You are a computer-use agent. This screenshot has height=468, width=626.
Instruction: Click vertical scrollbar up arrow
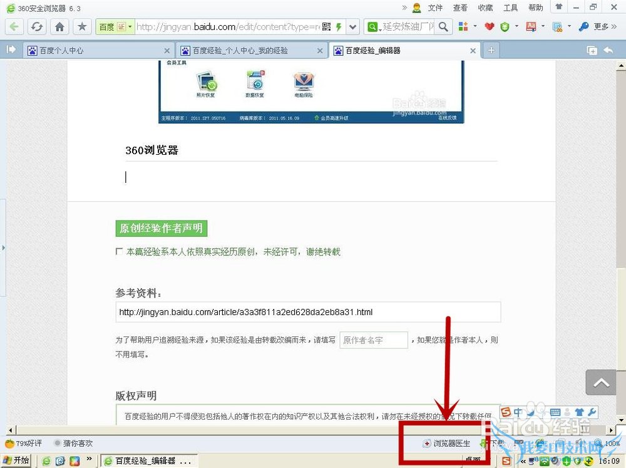click(621, 65)
